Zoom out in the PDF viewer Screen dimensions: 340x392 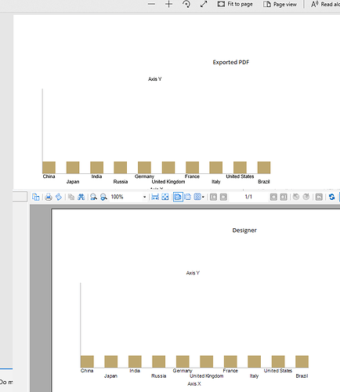(x=151, y=4)
